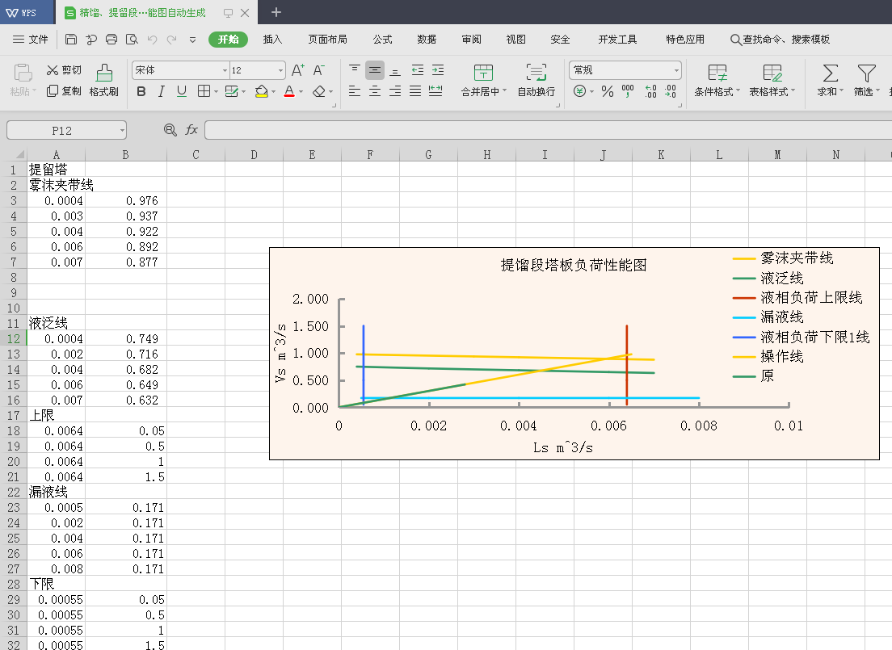This screenshot has height=650, width=892.
Task: Open Print Preview icon
Action: pyautogui.click(x=132, y=40)
